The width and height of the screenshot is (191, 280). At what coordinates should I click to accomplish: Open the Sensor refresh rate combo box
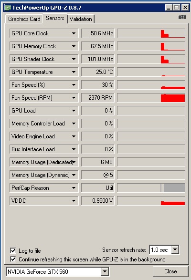tap(164, 249)
